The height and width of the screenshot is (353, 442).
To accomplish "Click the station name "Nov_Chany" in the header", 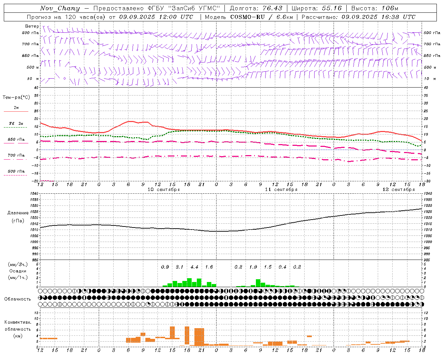I will 60,8.
